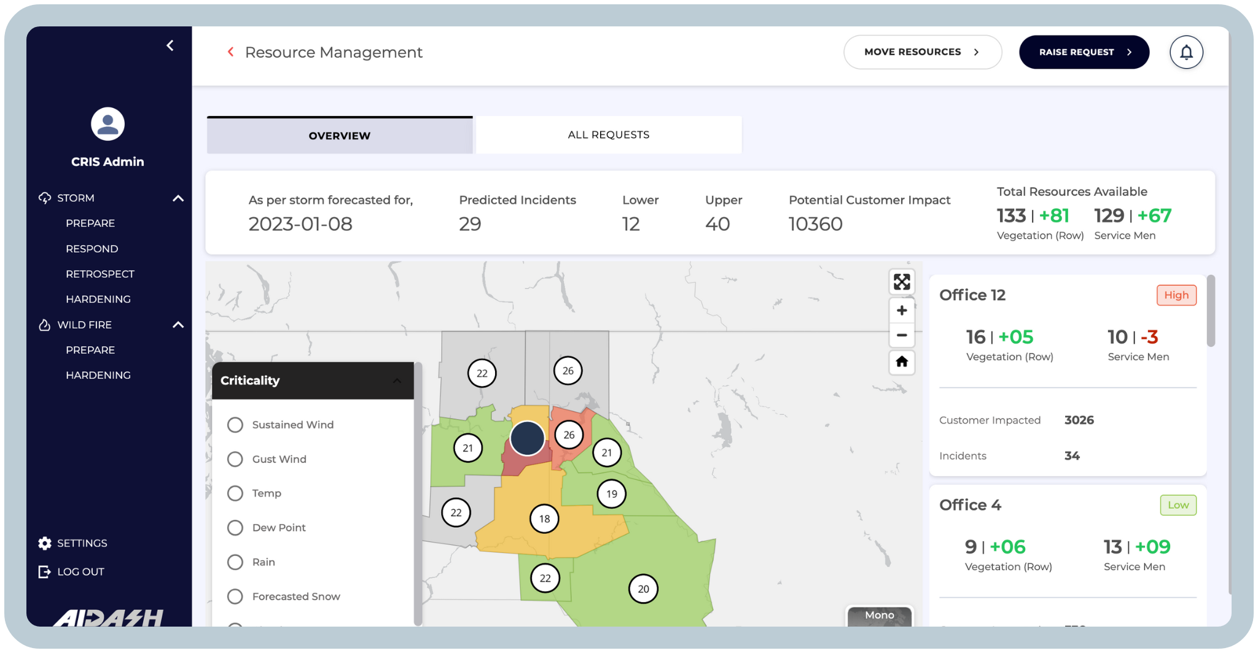This screenshot has height=653, width=1258.
Task: Click the office list scrollbar
Action: [x=1211, y=311]
